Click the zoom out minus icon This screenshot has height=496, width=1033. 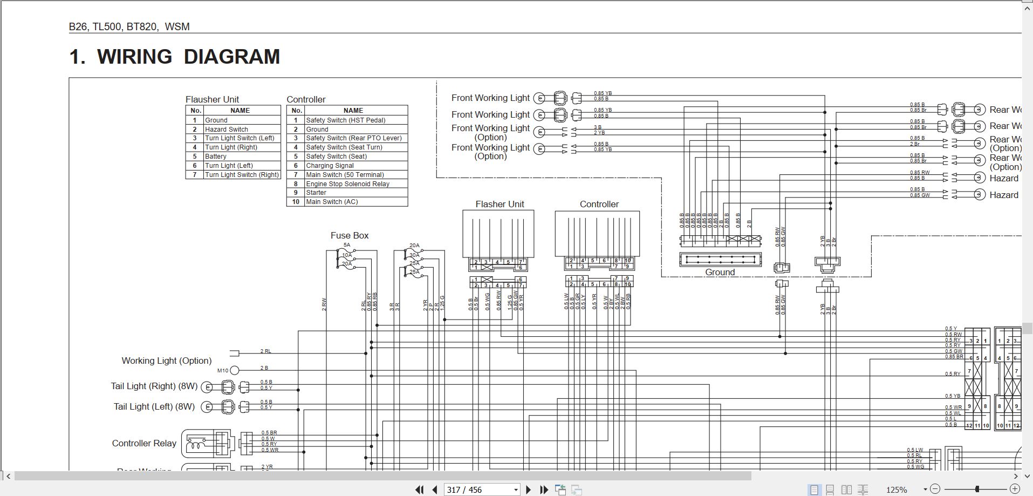(935, 489)
